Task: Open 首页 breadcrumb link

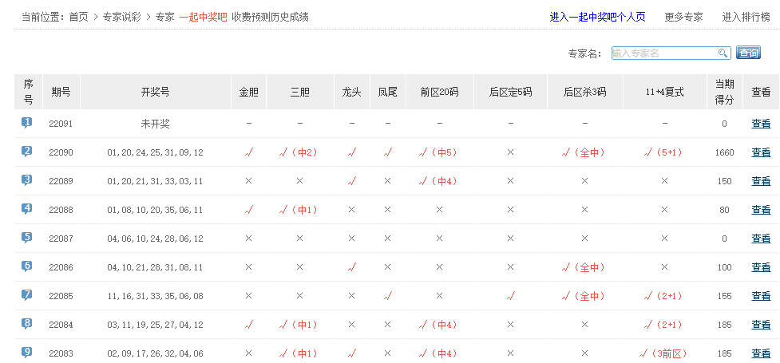Action: click(79, 17)
